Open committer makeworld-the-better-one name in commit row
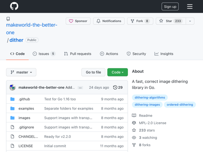The image size is (203, 152). (42, 87)
